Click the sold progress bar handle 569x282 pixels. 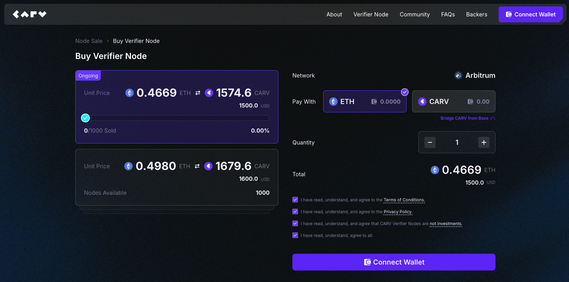pos(85,118)
